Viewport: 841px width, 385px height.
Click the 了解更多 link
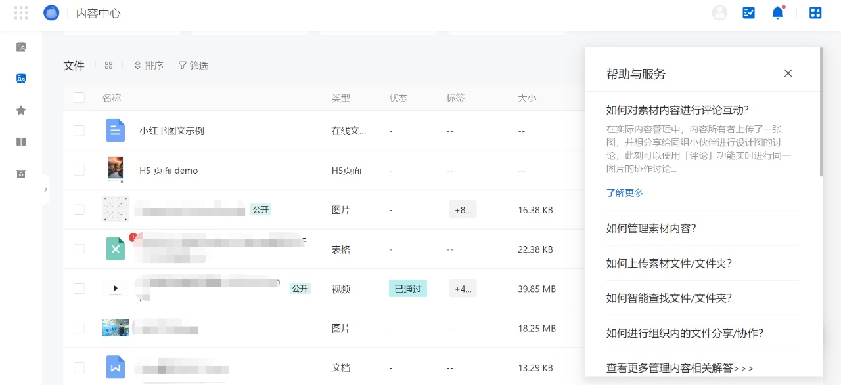(x=625, y=193)
